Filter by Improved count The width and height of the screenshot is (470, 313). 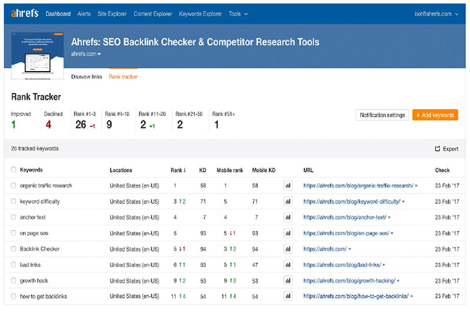tap(21, 120)
